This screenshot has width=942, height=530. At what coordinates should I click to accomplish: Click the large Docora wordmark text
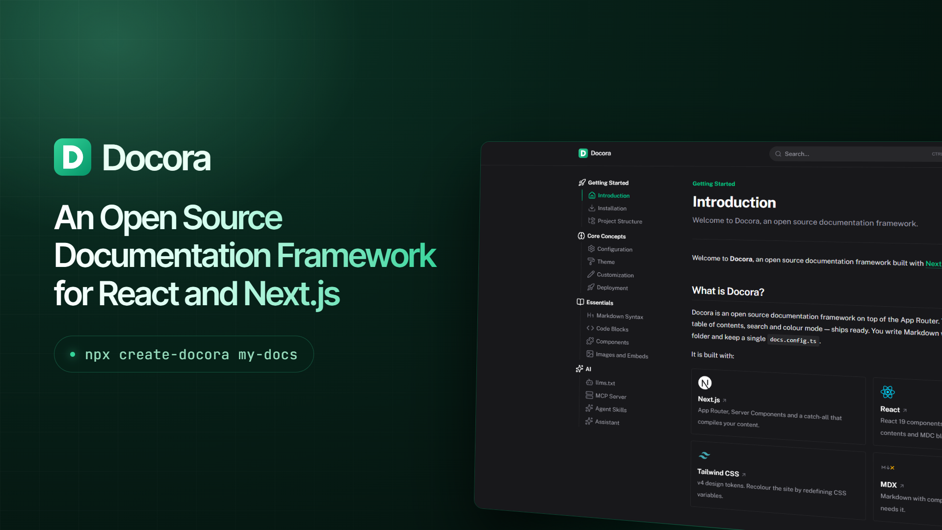(x=156, y=158)
